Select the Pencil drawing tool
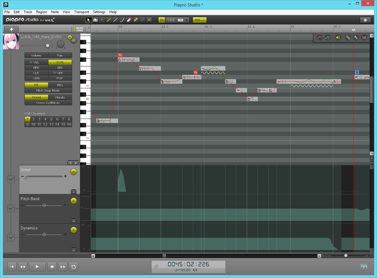This screenshot has width=377, height=278. point(109,20)
